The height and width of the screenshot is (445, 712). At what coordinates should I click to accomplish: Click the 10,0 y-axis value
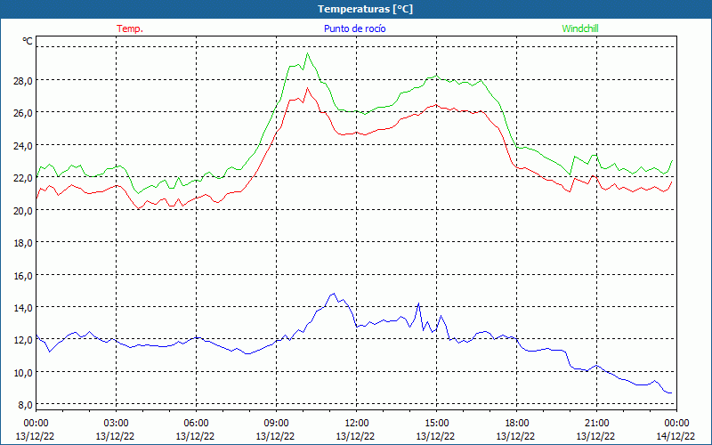point(23,372)
